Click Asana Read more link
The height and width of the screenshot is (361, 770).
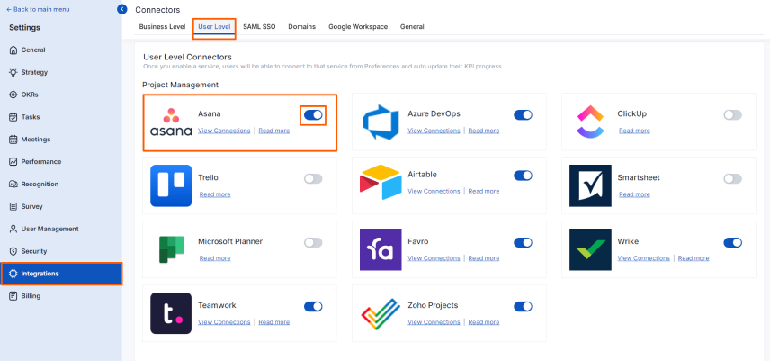(274, 131)
